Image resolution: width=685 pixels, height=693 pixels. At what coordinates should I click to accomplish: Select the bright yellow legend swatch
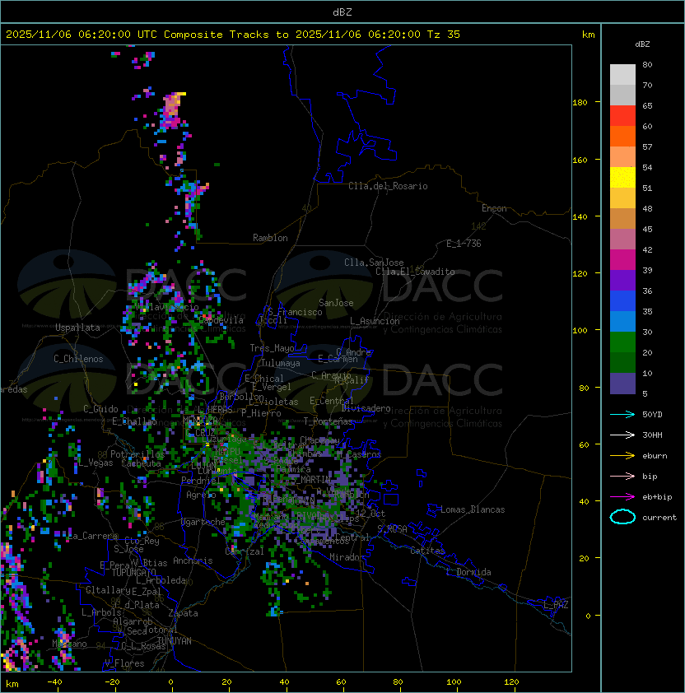coord(622,178)
